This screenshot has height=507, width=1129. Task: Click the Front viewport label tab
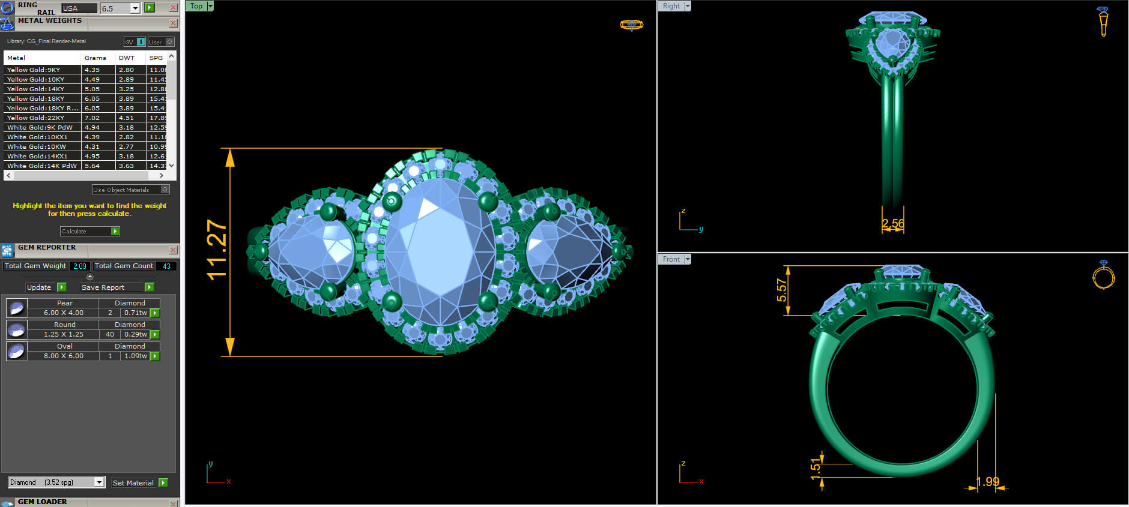pyautogui.click(x=671, y=259)
